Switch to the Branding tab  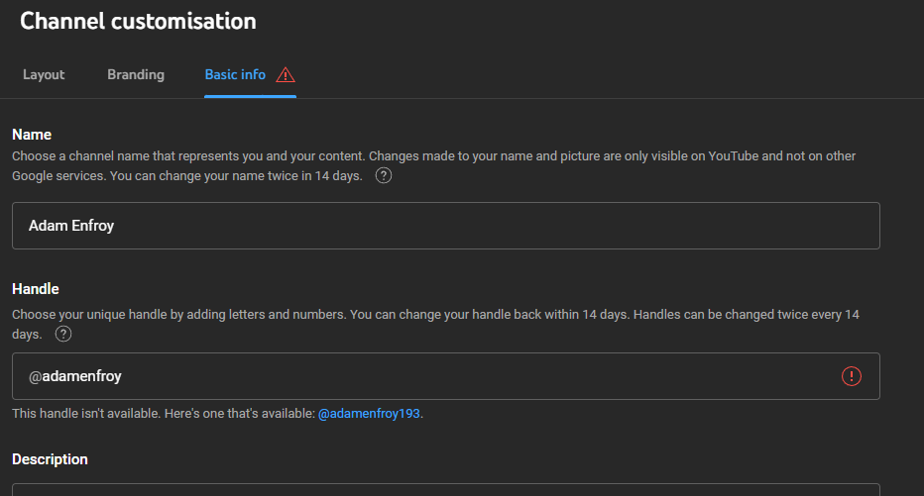click(136, 74)
